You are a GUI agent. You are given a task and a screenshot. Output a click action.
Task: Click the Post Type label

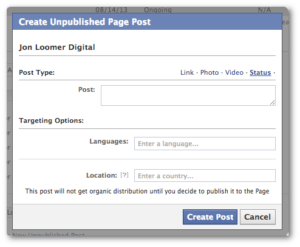[x=36, y=72]
